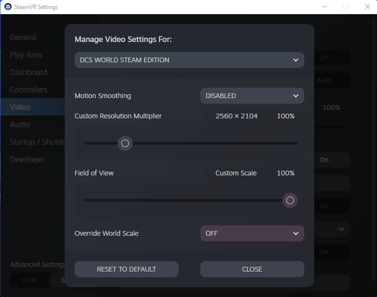Viewport: 377px width, 297px height.
Task: Click the Motion Smoothing label
Action: pyautogui.click(x=103, y=96)
